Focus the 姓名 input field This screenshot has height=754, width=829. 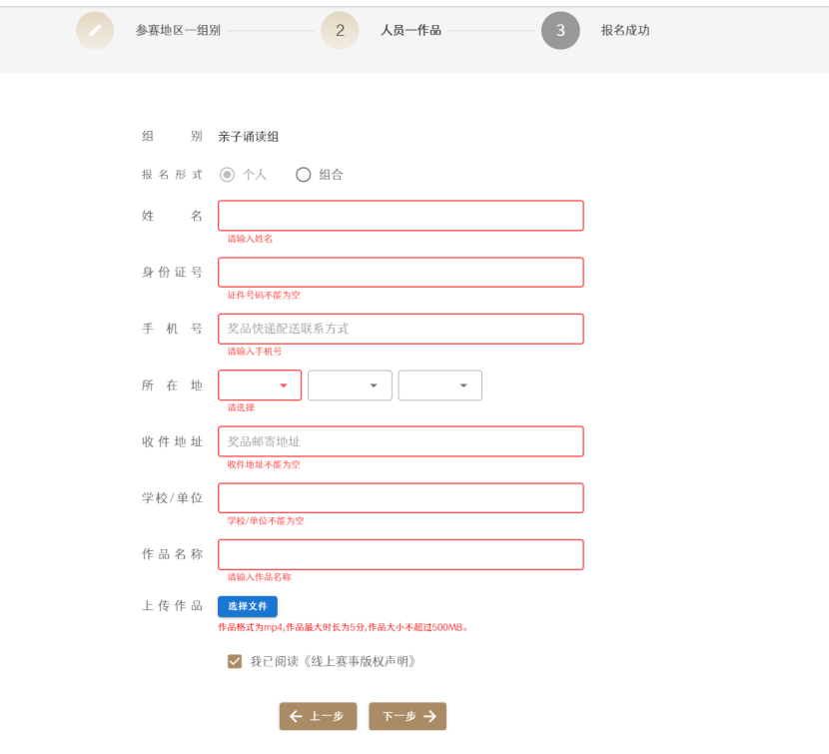coord(401,216)
